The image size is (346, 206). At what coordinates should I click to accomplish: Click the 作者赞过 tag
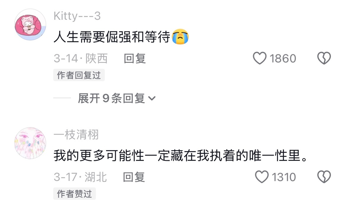(74, 194)
